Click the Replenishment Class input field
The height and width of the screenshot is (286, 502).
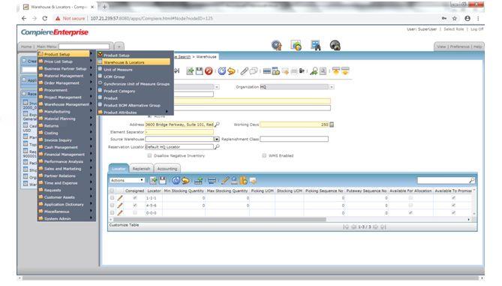[294, 139]
